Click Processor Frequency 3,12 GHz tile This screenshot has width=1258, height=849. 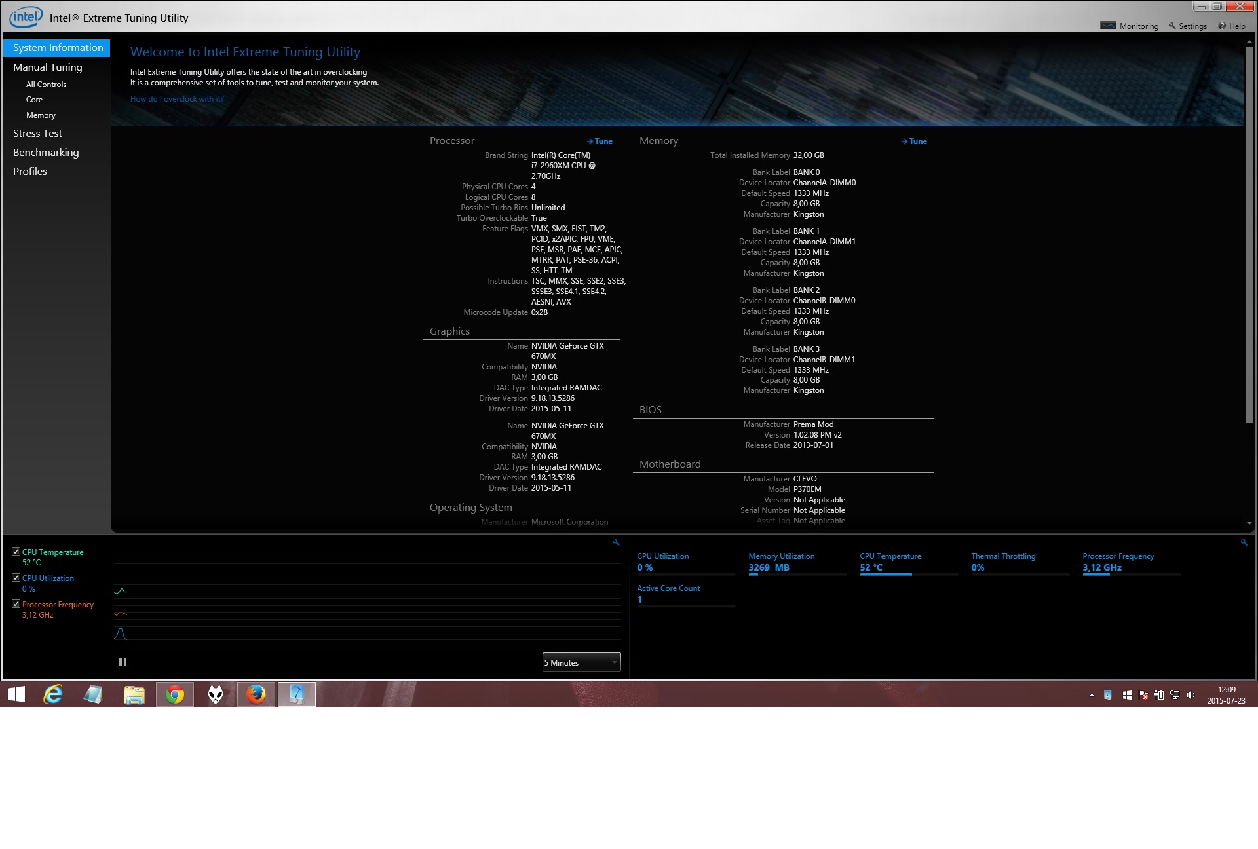(x=1132, y=563)
